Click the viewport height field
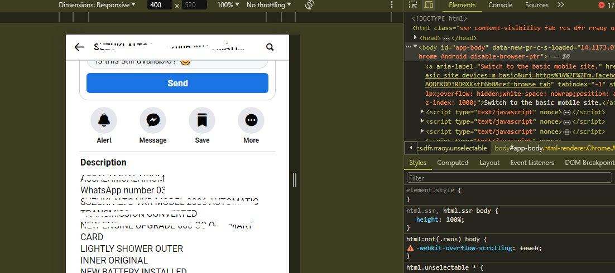 [195, 5]
